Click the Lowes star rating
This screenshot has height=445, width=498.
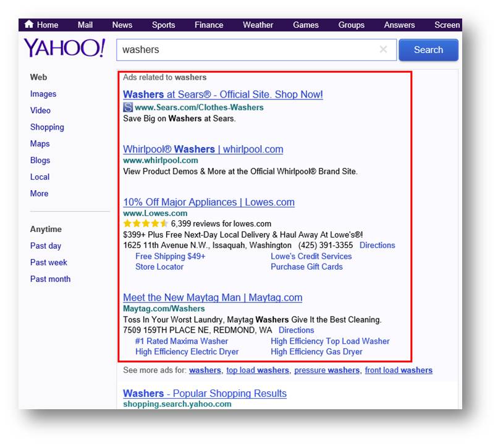pos(145,223)
